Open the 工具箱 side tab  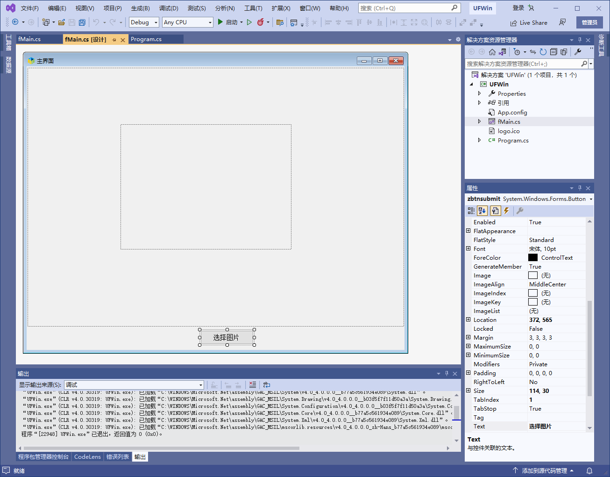tap(8, 42)
